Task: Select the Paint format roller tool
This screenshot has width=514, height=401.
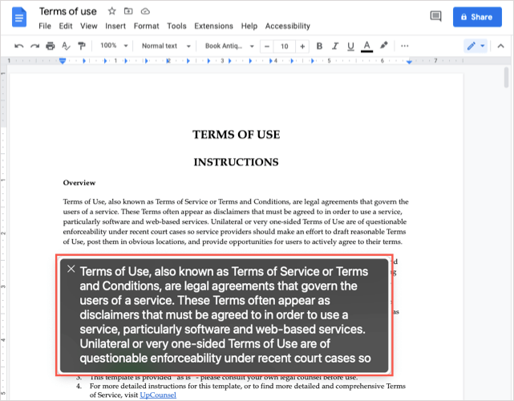Action: (82, 46)
